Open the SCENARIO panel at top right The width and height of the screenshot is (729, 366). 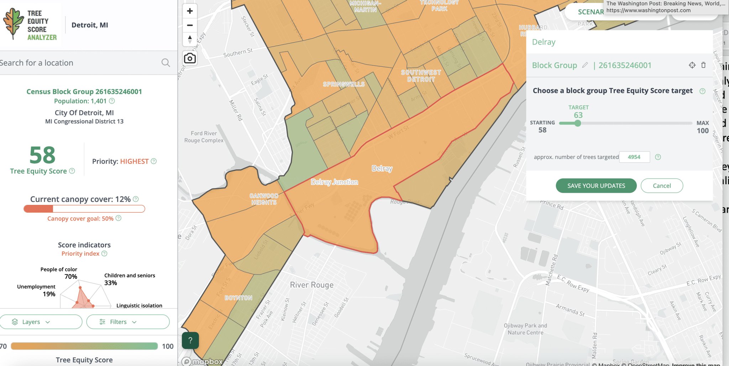tap(591, 12)
